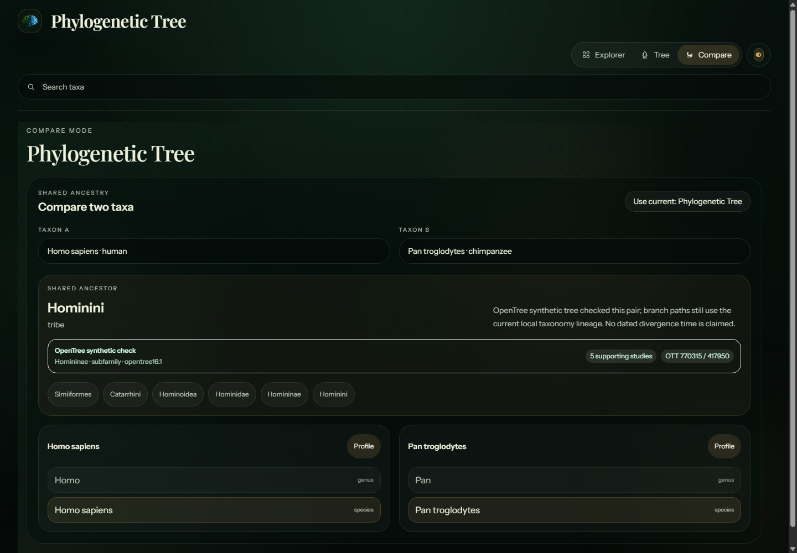The width and height of the screenshot is (797, 553).
Task: Click Use current: Phylogenetic Tree button
Action: click(687, 201)
